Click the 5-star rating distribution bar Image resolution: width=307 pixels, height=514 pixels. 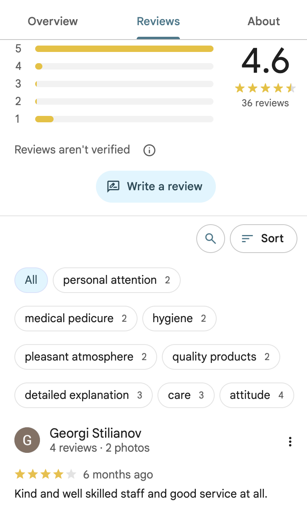coord(124,49)
